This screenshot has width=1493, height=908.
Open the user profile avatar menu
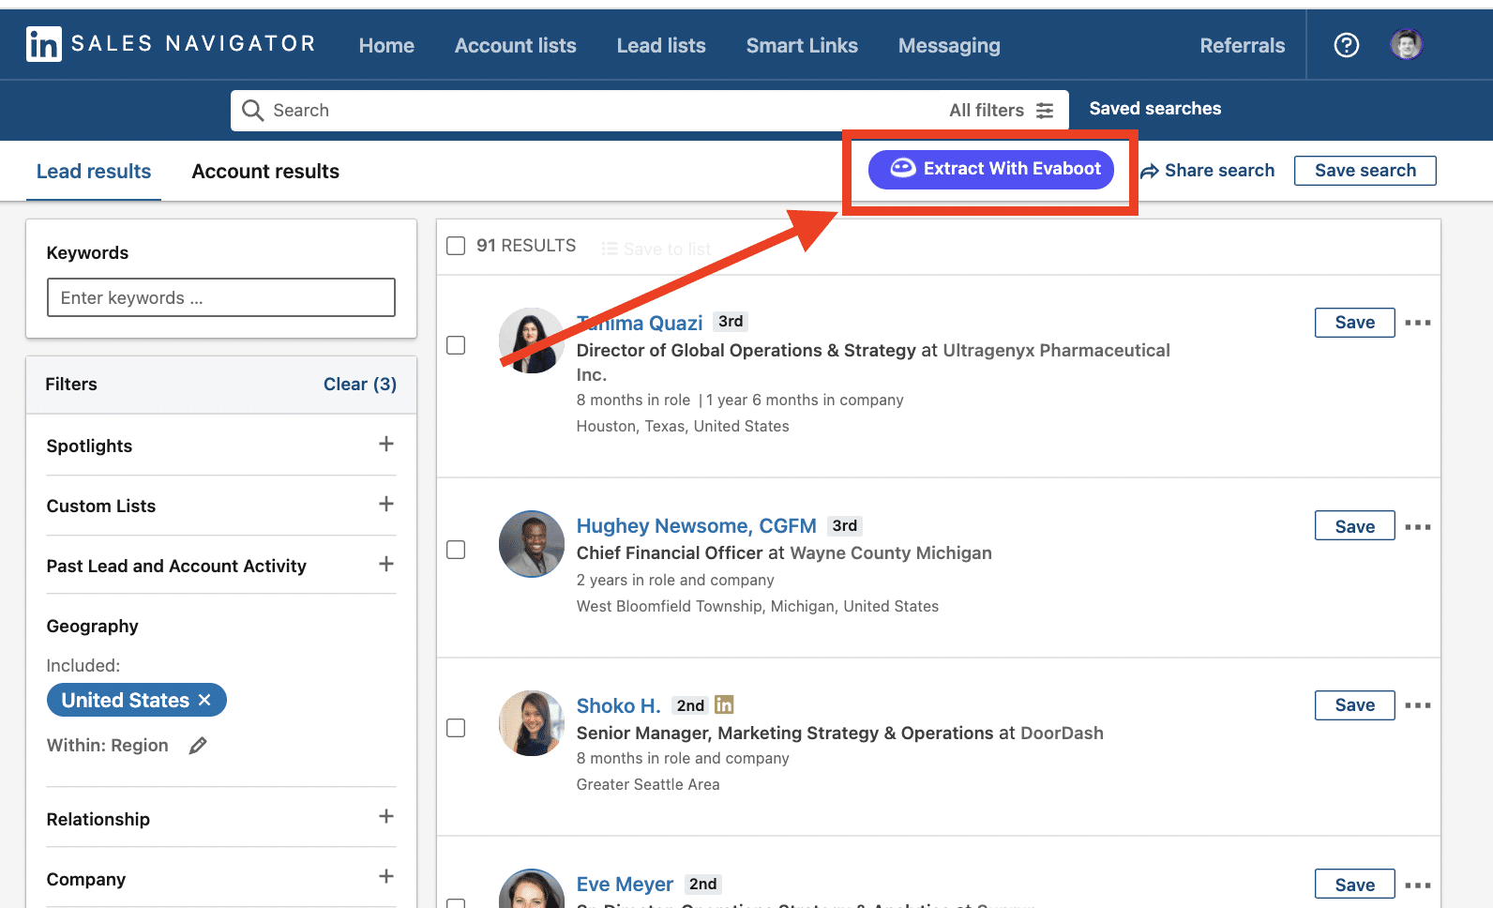click(x=1406, y=44)
